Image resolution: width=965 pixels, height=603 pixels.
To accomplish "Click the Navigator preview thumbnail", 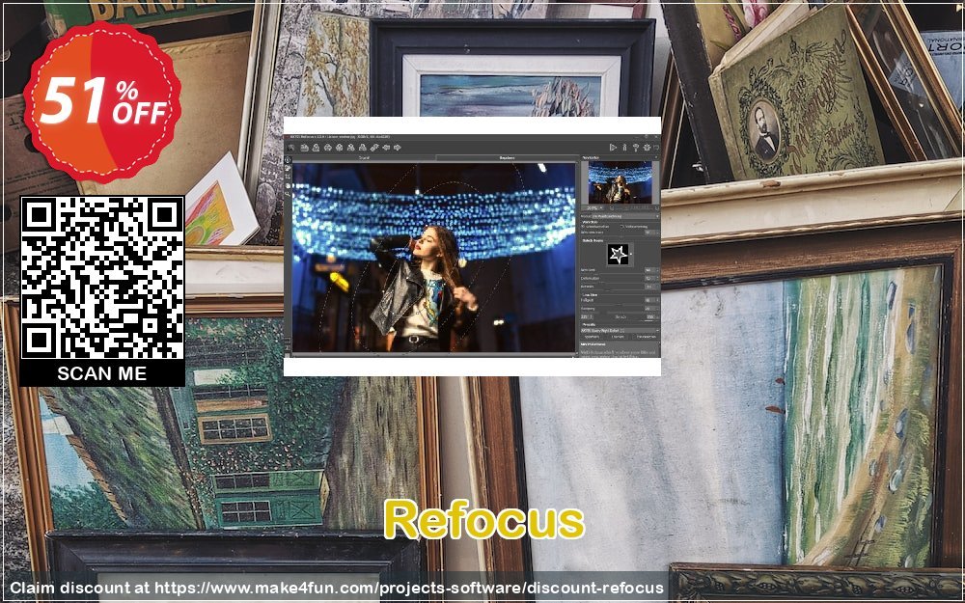I will tap(620, 182).
